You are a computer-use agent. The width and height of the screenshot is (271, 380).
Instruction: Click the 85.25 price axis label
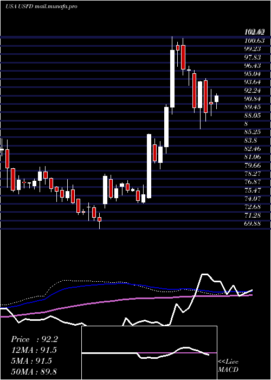[253, 132]
